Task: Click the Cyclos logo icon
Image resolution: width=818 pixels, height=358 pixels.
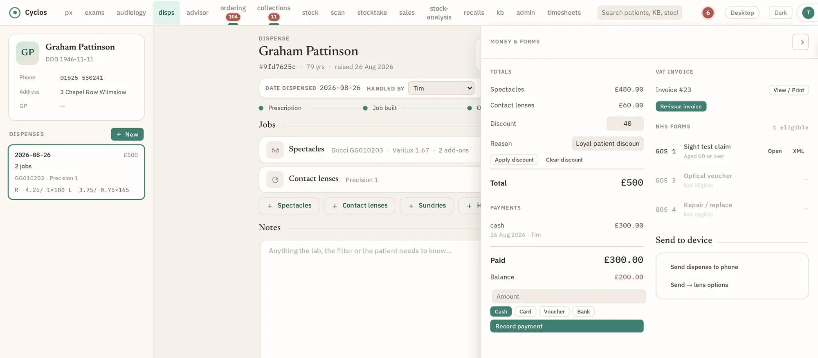Action: pyautogui.click(x=15, y=13)
